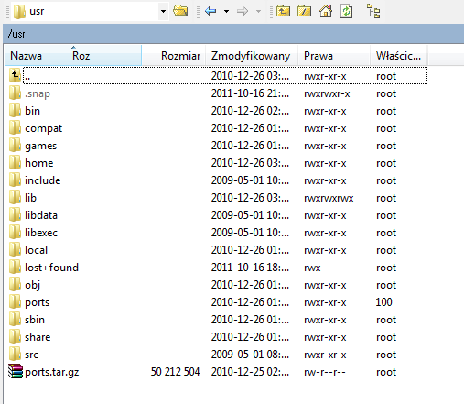
Task: Click the folder icon next to libdata
Action: point(15,214)
